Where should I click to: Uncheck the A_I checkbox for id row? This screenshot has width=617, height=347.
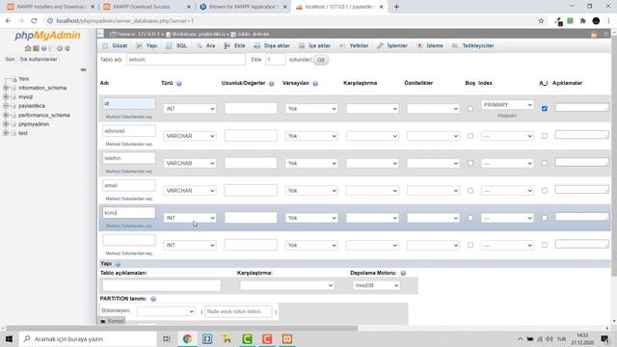coord(544,109)
